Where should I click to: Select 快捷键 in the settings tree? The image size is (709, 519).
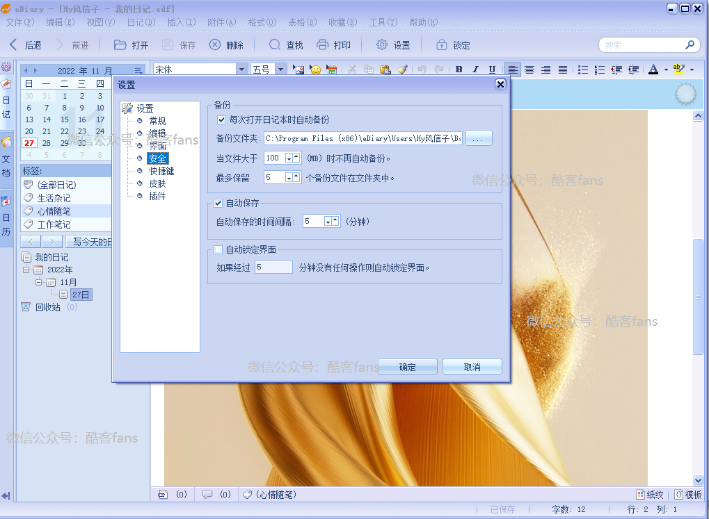(161, 171)
